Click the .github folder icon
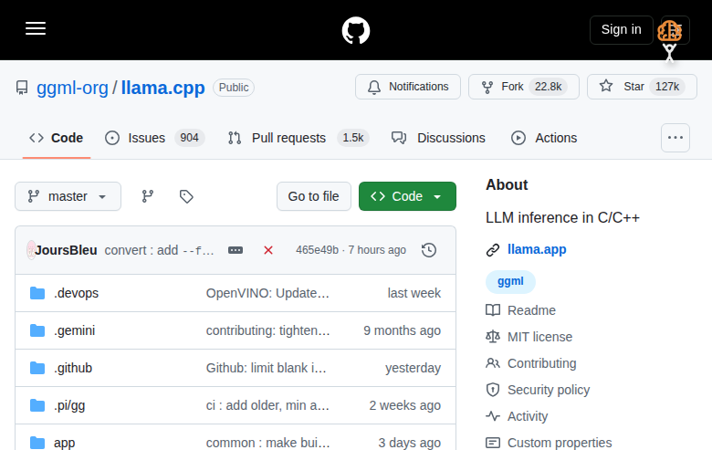 [37, 368]
